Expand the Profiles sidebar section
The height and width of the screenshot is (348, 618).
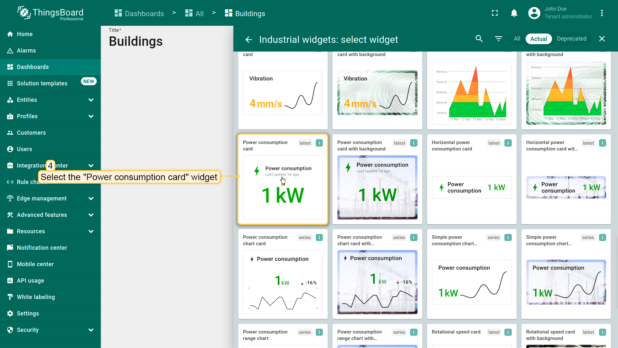(x=91, y=116)
